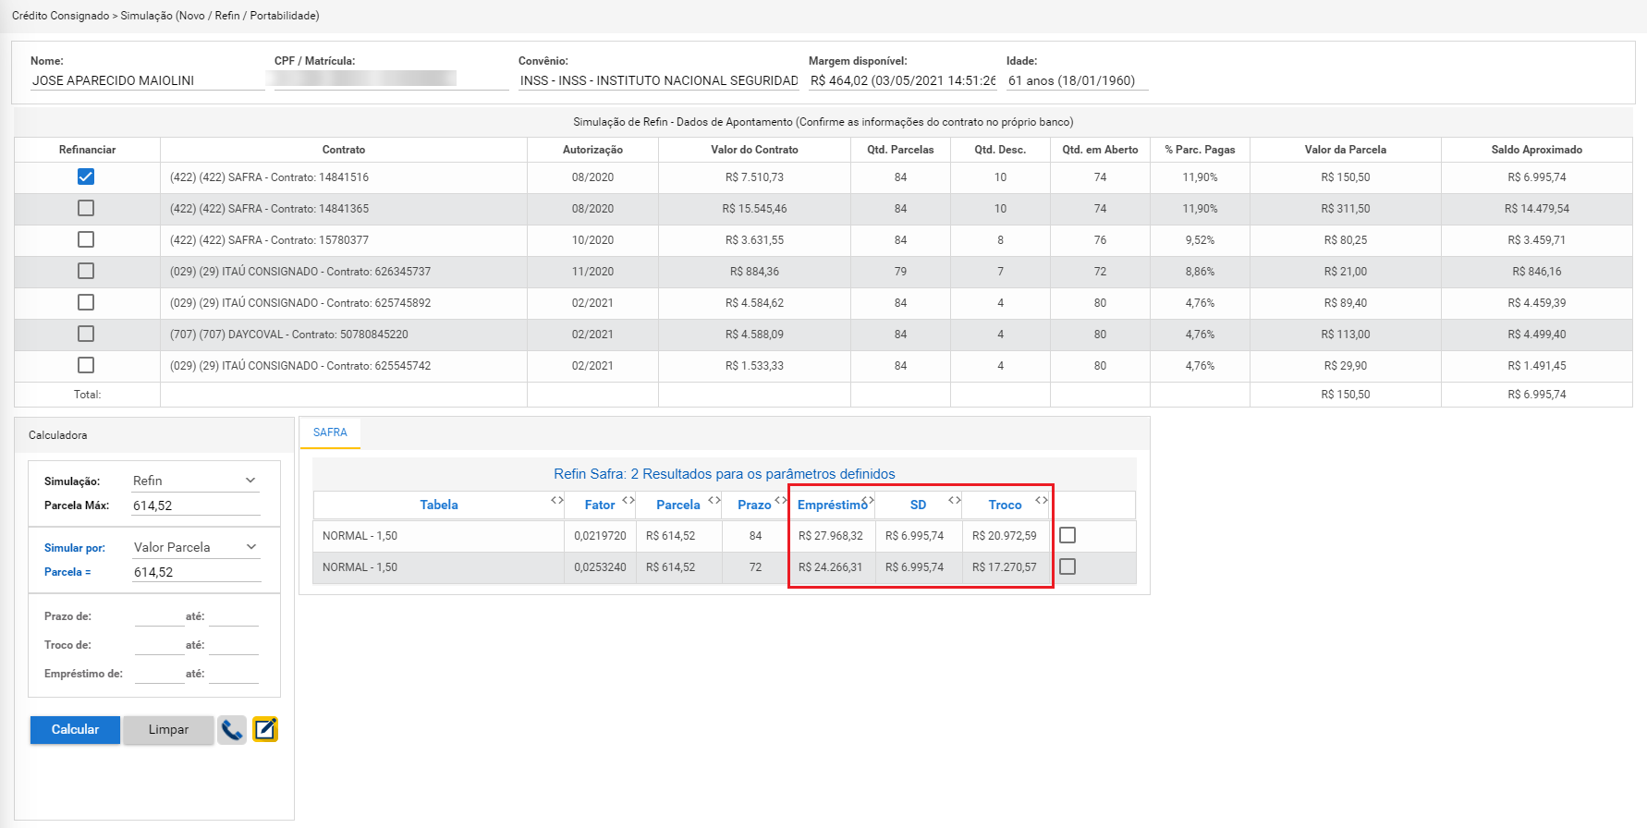Click the Idade 61 anos field
Image resolution: width=1647 pixels, height=828 pixels.
[x=1078, y=80]
